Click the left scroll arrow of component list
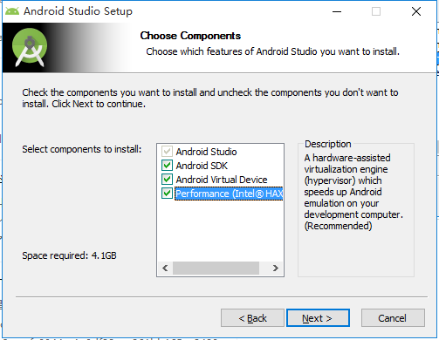 (165, 268)
